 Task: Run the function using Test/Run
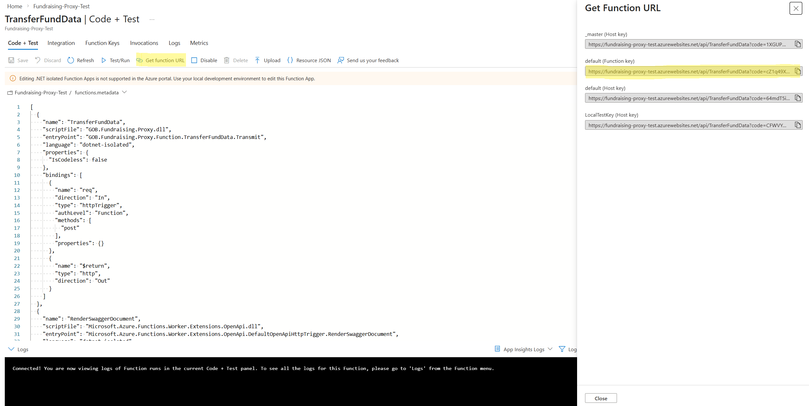click(x=115, y=60)
